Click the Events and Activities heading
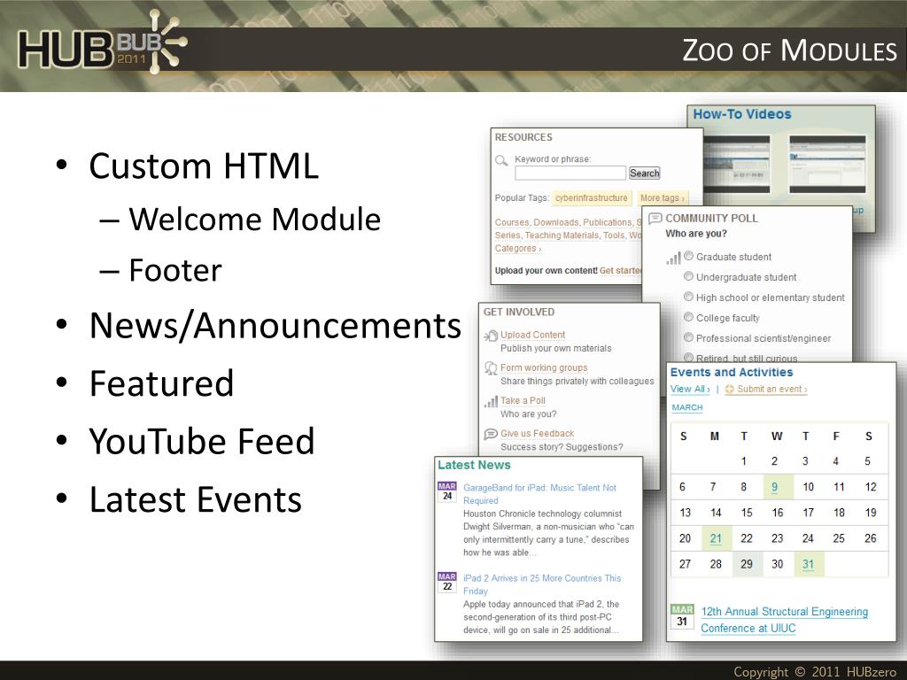The height and width of the screenshot is (680, 907). tap(732, 373)
